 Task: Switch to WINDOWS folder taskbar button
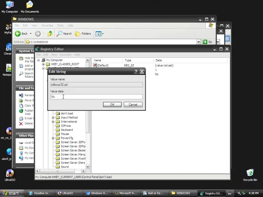[182, 193]
